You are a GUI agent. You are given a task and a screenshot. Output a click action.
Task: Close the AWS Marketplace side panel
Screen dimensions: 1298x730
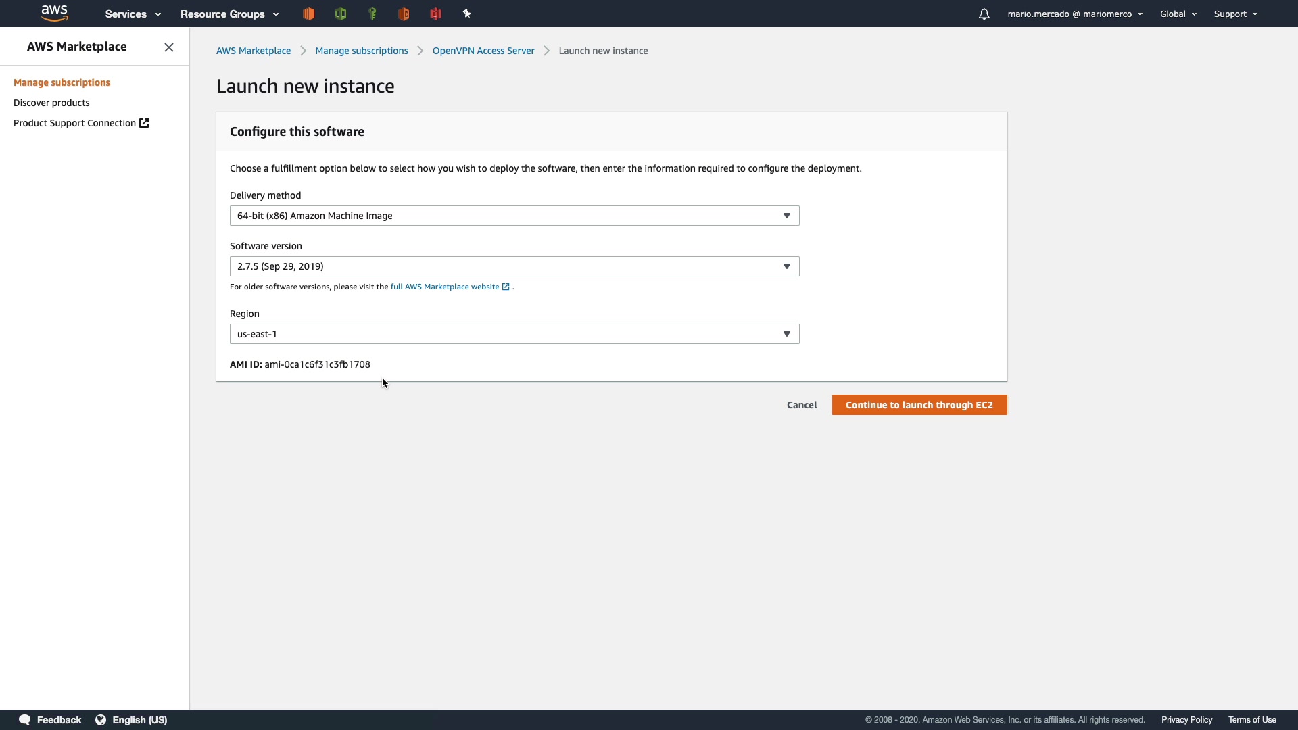169,47
